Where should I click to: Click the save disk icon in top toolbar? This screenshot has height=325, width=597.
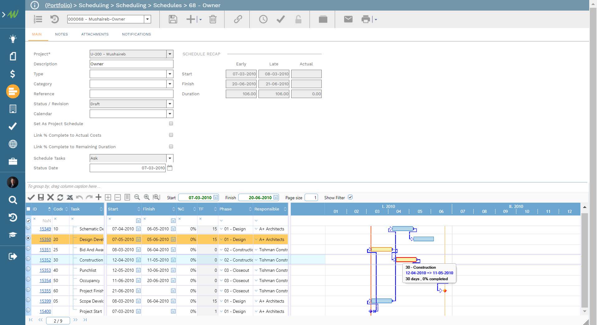point(173,19)
